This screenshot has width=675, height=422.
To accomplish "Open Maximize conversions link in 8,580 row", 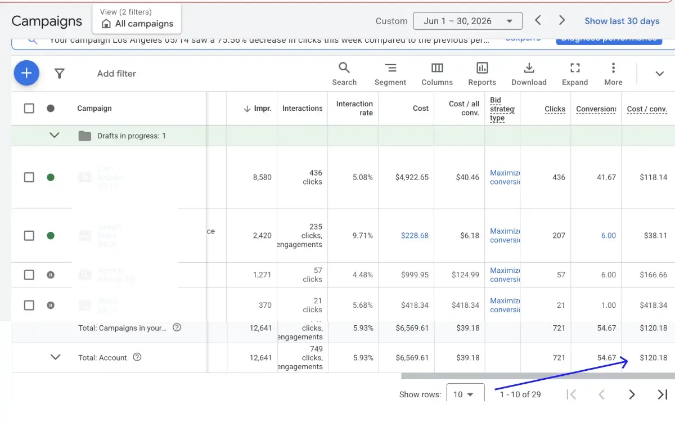I will tap(505, 177).
